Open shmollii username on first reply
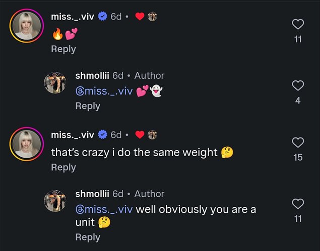 (92, 76)
